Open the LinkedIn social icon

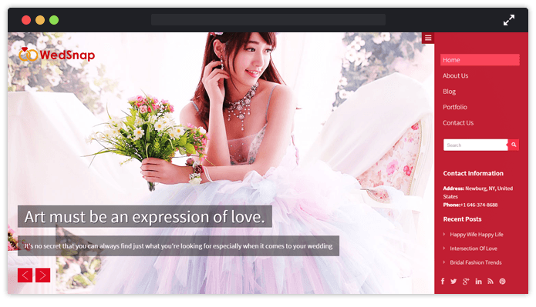coord(478,282)
